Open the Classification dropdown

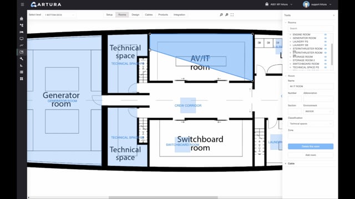(x=311, y=124)
